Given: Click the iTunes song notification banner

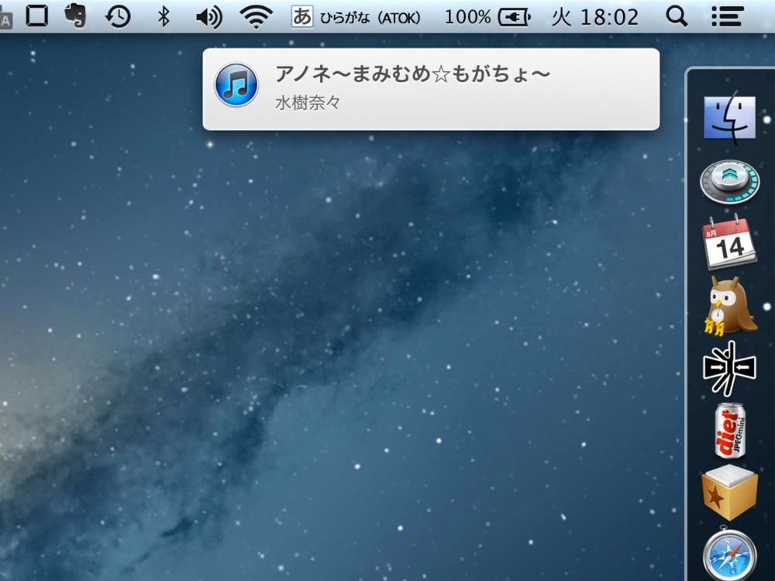Looking at the screenshot, I should 431,89.
